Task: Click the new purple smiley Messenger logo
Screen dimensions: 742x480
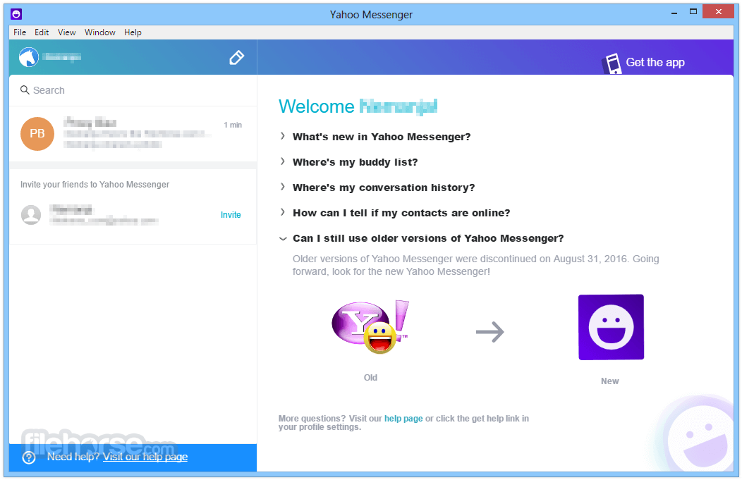Action: 611,327
